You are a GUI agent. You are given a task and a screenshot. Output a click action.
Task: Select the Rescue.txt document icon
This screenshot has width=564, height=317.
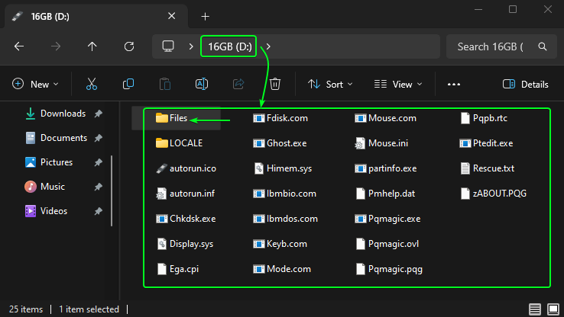coord(465,168)
